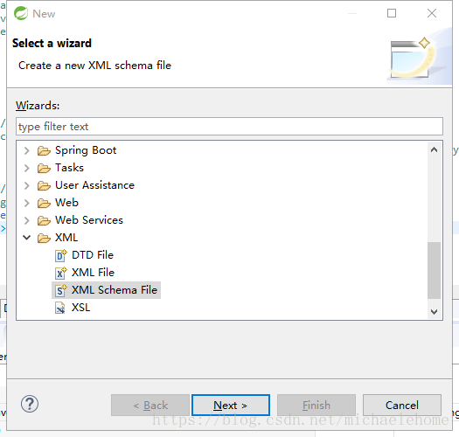Click the disabled Back button
Viewport: 459px width, 437px height.
click(150, 405)
